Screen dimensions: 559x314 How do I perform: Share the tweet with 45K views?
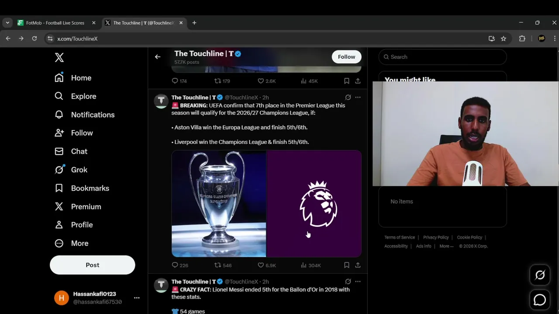click(x=358, y=81)
